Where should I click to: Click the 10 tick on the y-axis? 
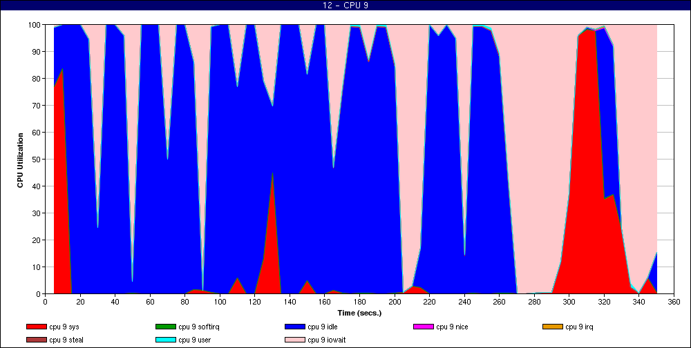coord(37,267)
